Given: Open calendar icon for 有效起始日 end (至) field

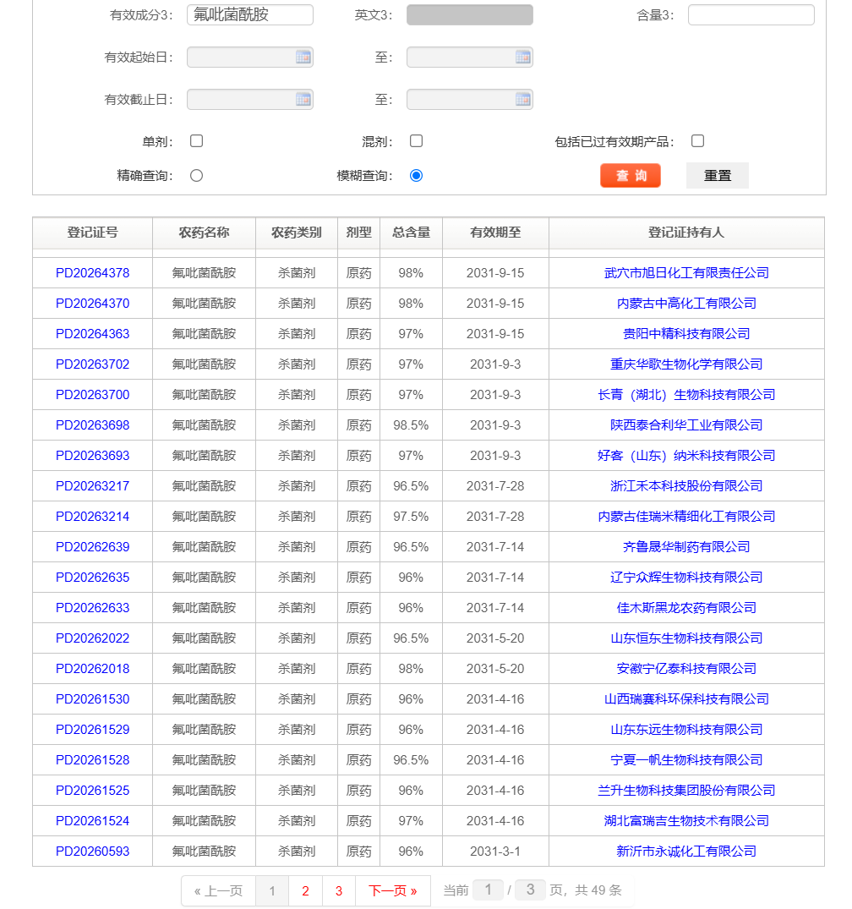Looking at the screenshot, I should 523,57.
